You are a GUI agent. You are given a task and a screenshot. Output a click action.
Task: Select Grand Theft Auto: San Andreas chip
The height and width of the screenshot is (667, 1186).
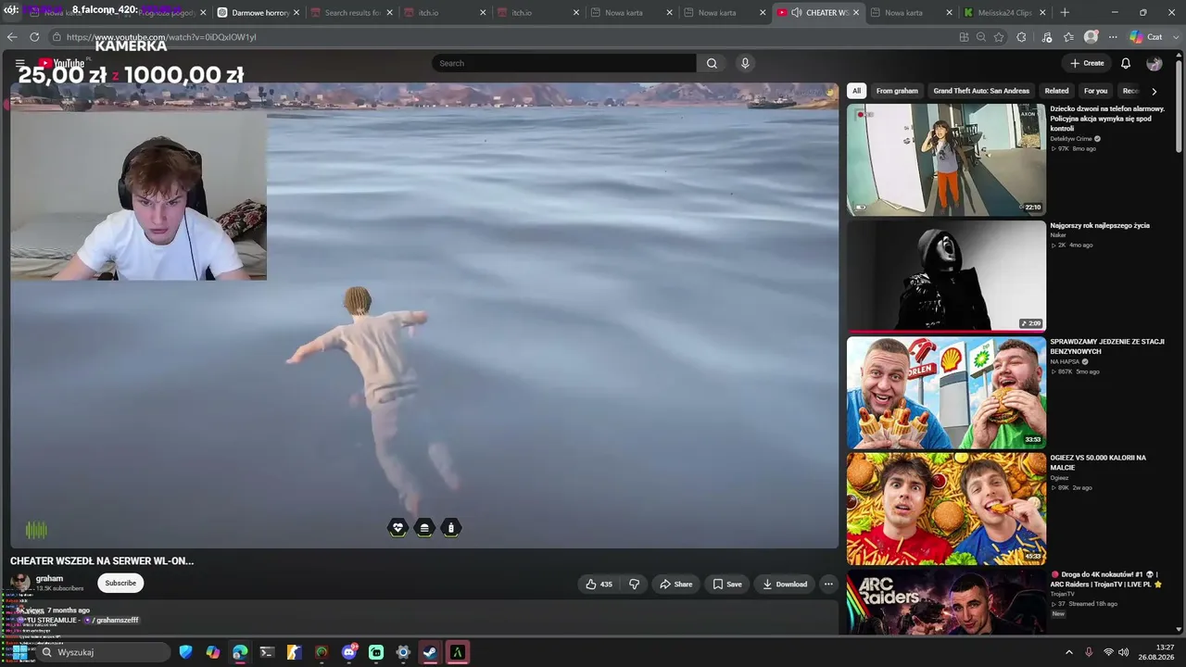(x=981, y=91)
